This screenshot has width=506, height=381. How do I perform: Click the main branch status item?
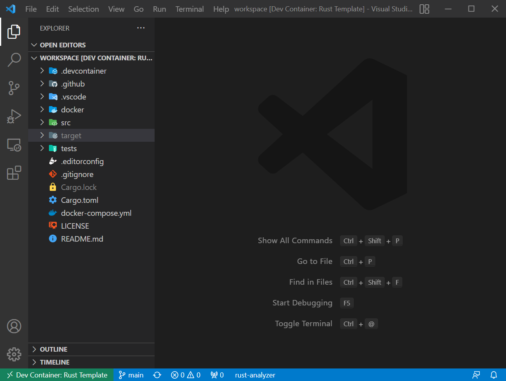click(131, 375)
